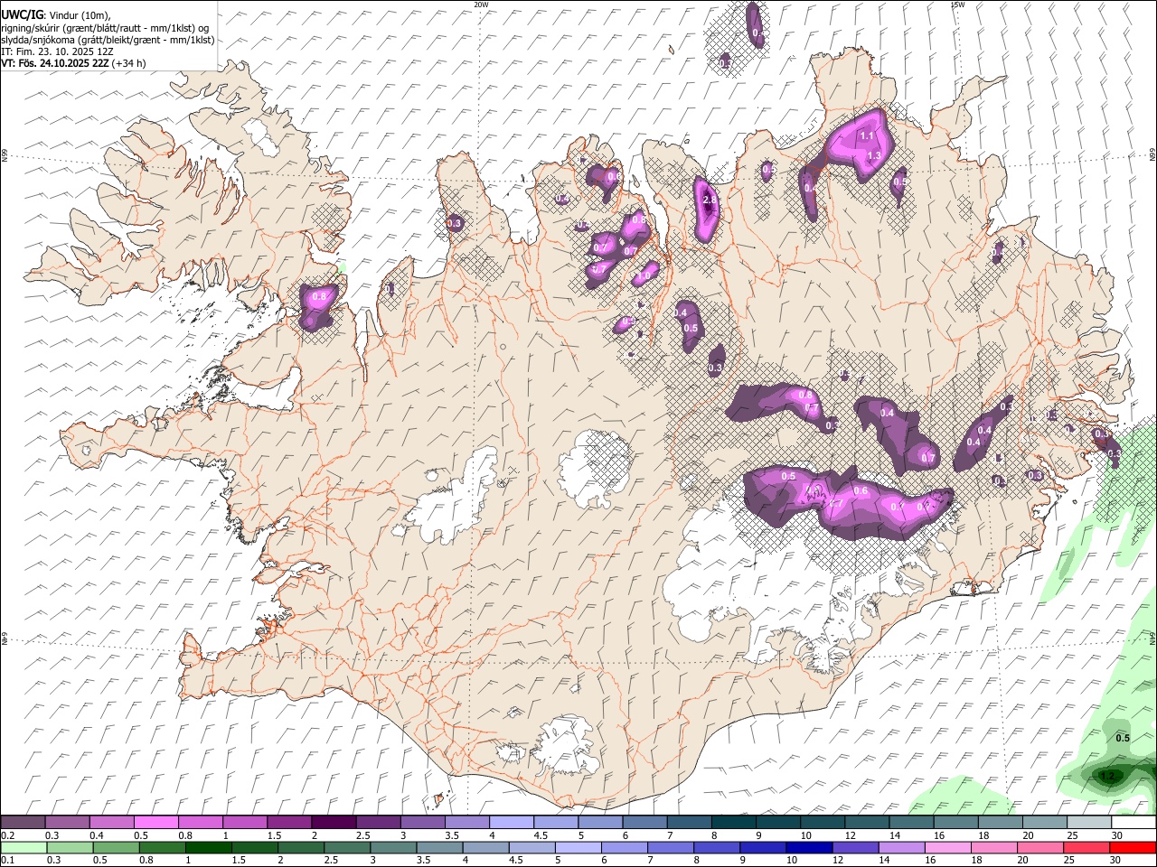Click the 1.3 snowfall value in northeast

[x=873, y=156]
